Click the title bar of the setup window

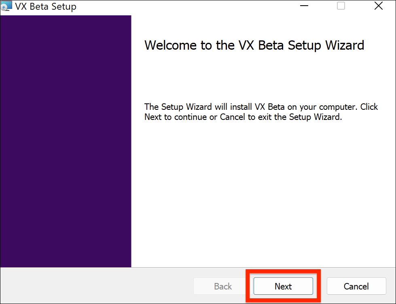(182, 6)
